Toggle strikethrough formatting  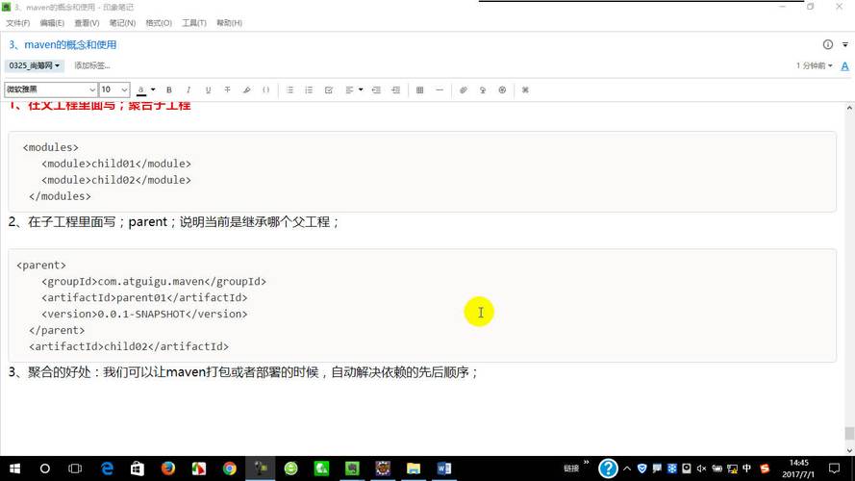(227, 90)
